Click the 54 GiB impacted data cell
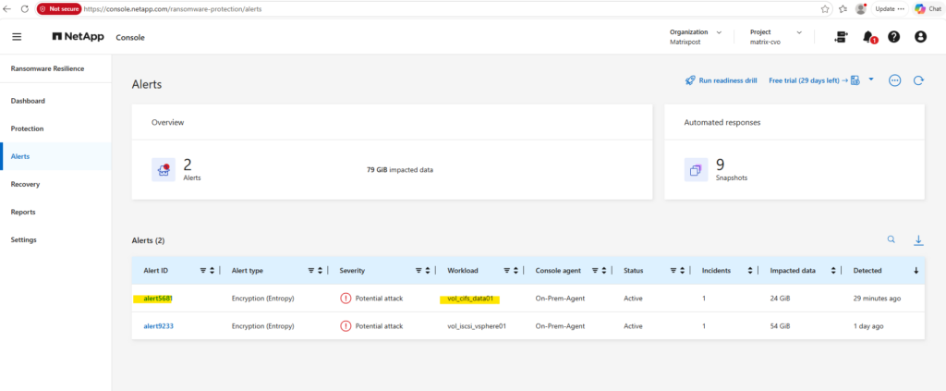The width and height of the screenshot is (946, 391). click(780, 325)
